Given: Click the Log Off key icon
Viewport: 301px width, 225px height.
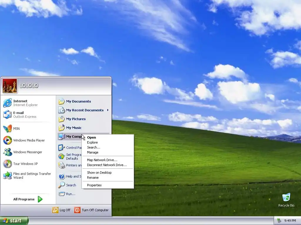Looking at the screenshot, I should 55,210.
